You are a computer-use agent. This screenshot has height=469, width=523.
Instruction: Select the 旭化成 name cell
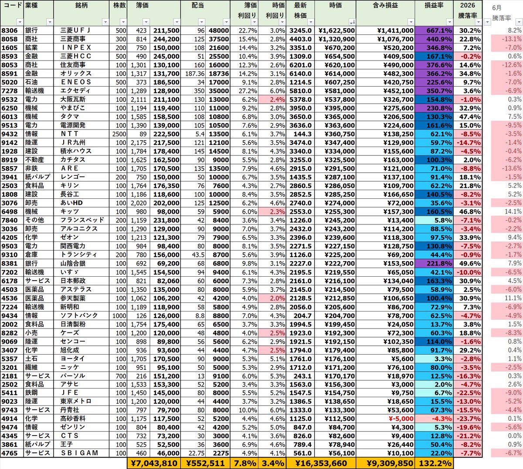coord(81,350)
